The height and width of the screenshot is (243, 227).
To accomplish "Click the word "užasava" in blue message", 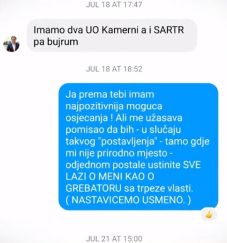I will click(x=164, y=118).
